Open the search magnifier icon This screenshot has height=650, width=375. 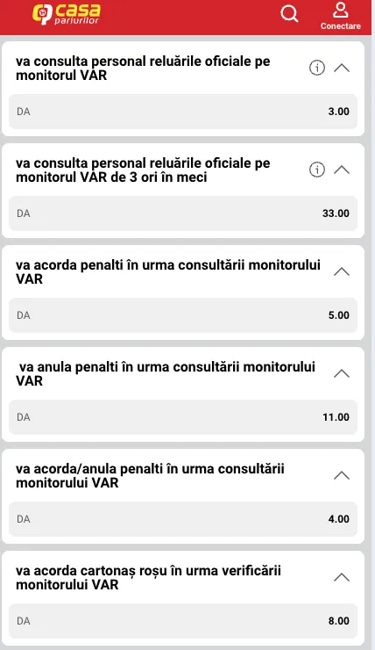(289, 14)
